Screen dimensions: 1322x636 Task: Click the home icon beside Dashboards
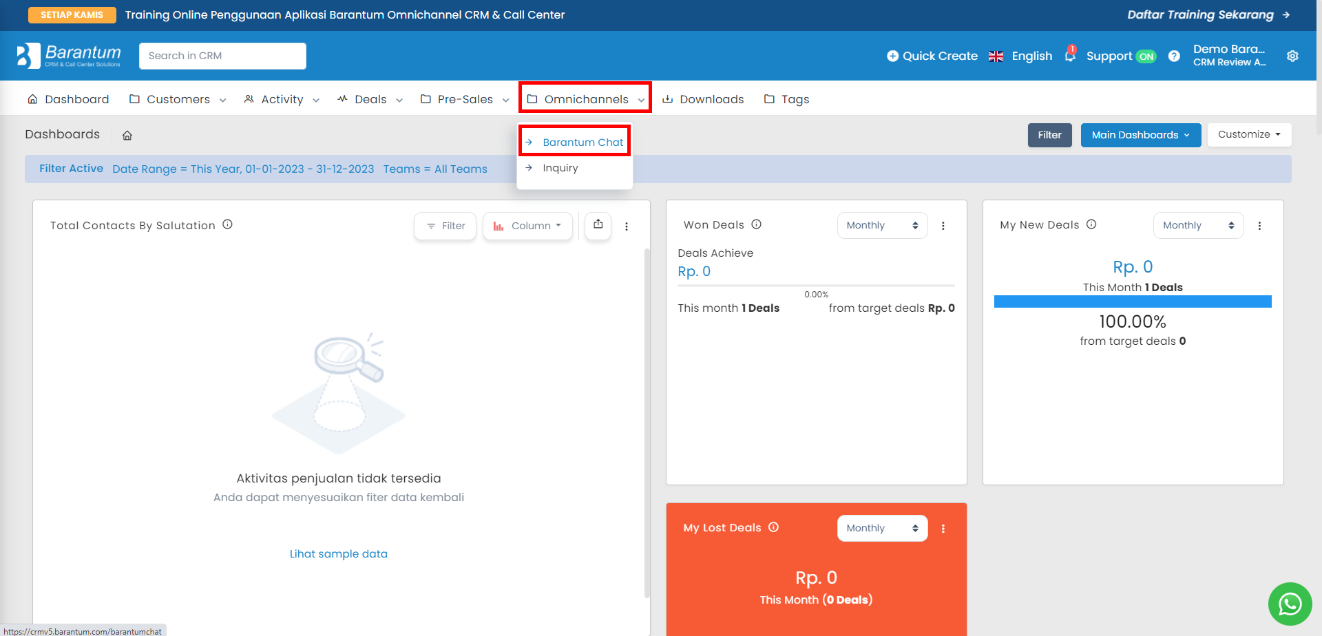click(x=127, y=136)
